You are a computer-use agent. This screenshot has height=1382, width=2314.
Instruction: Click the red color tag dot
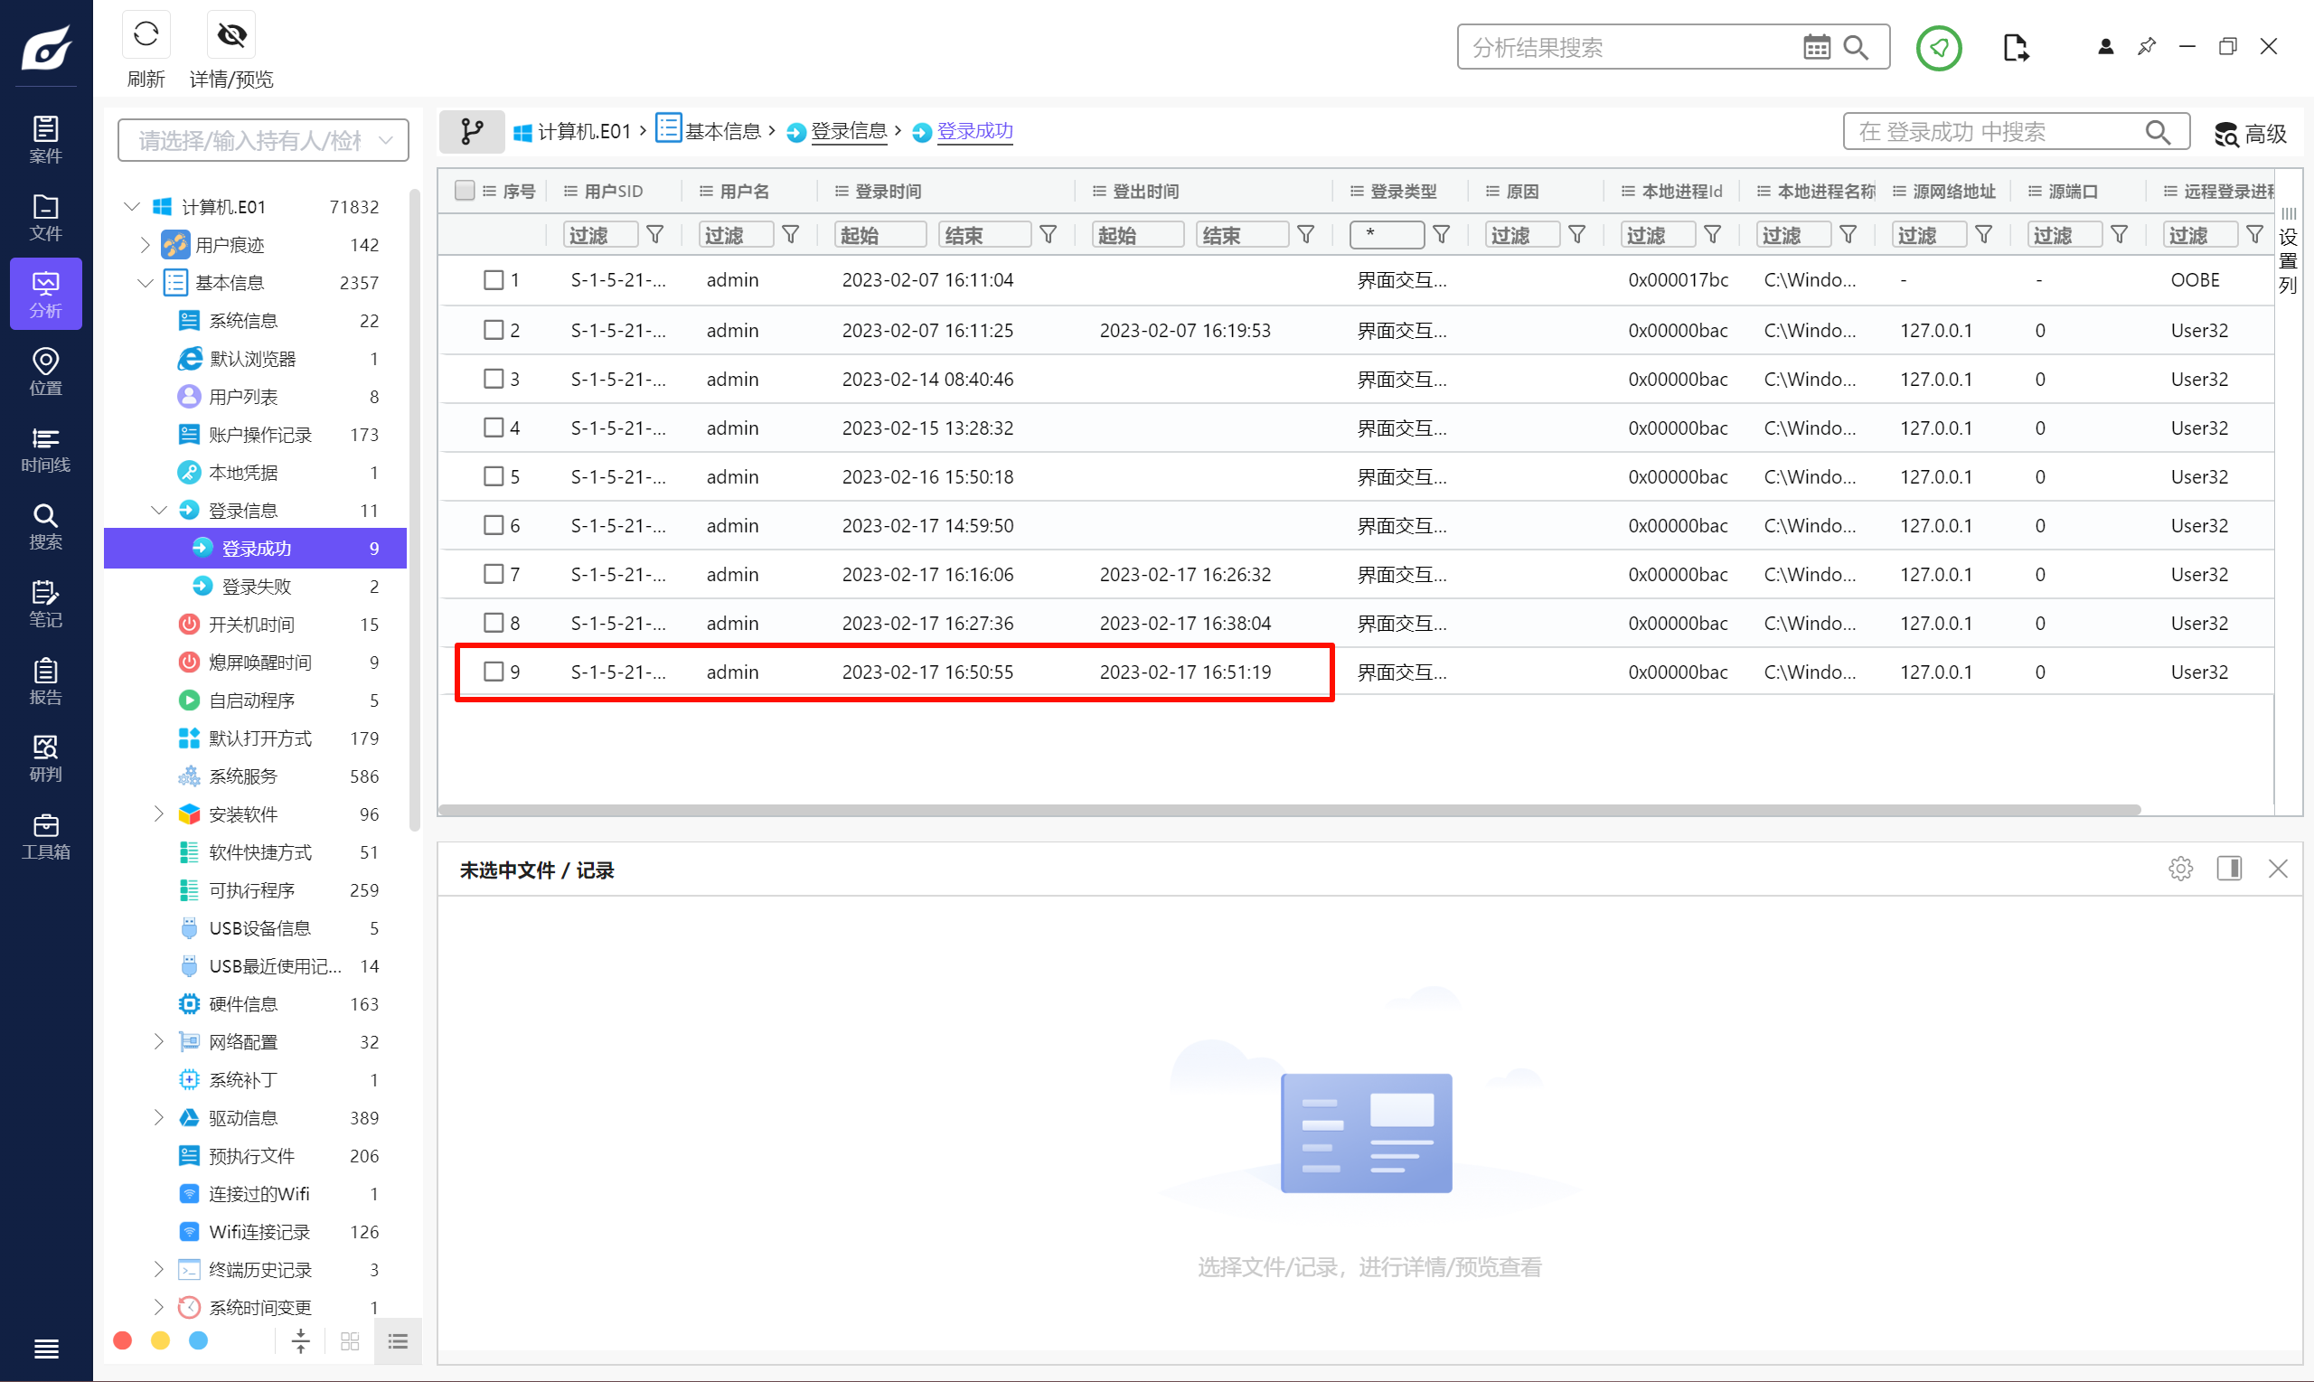[122, 1340]
